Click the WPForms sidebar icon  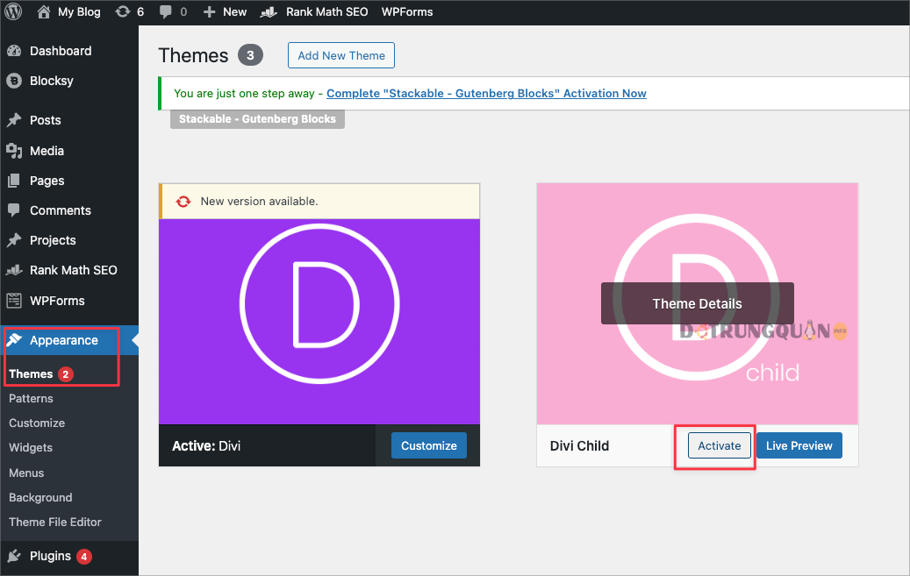coord(14,301)
